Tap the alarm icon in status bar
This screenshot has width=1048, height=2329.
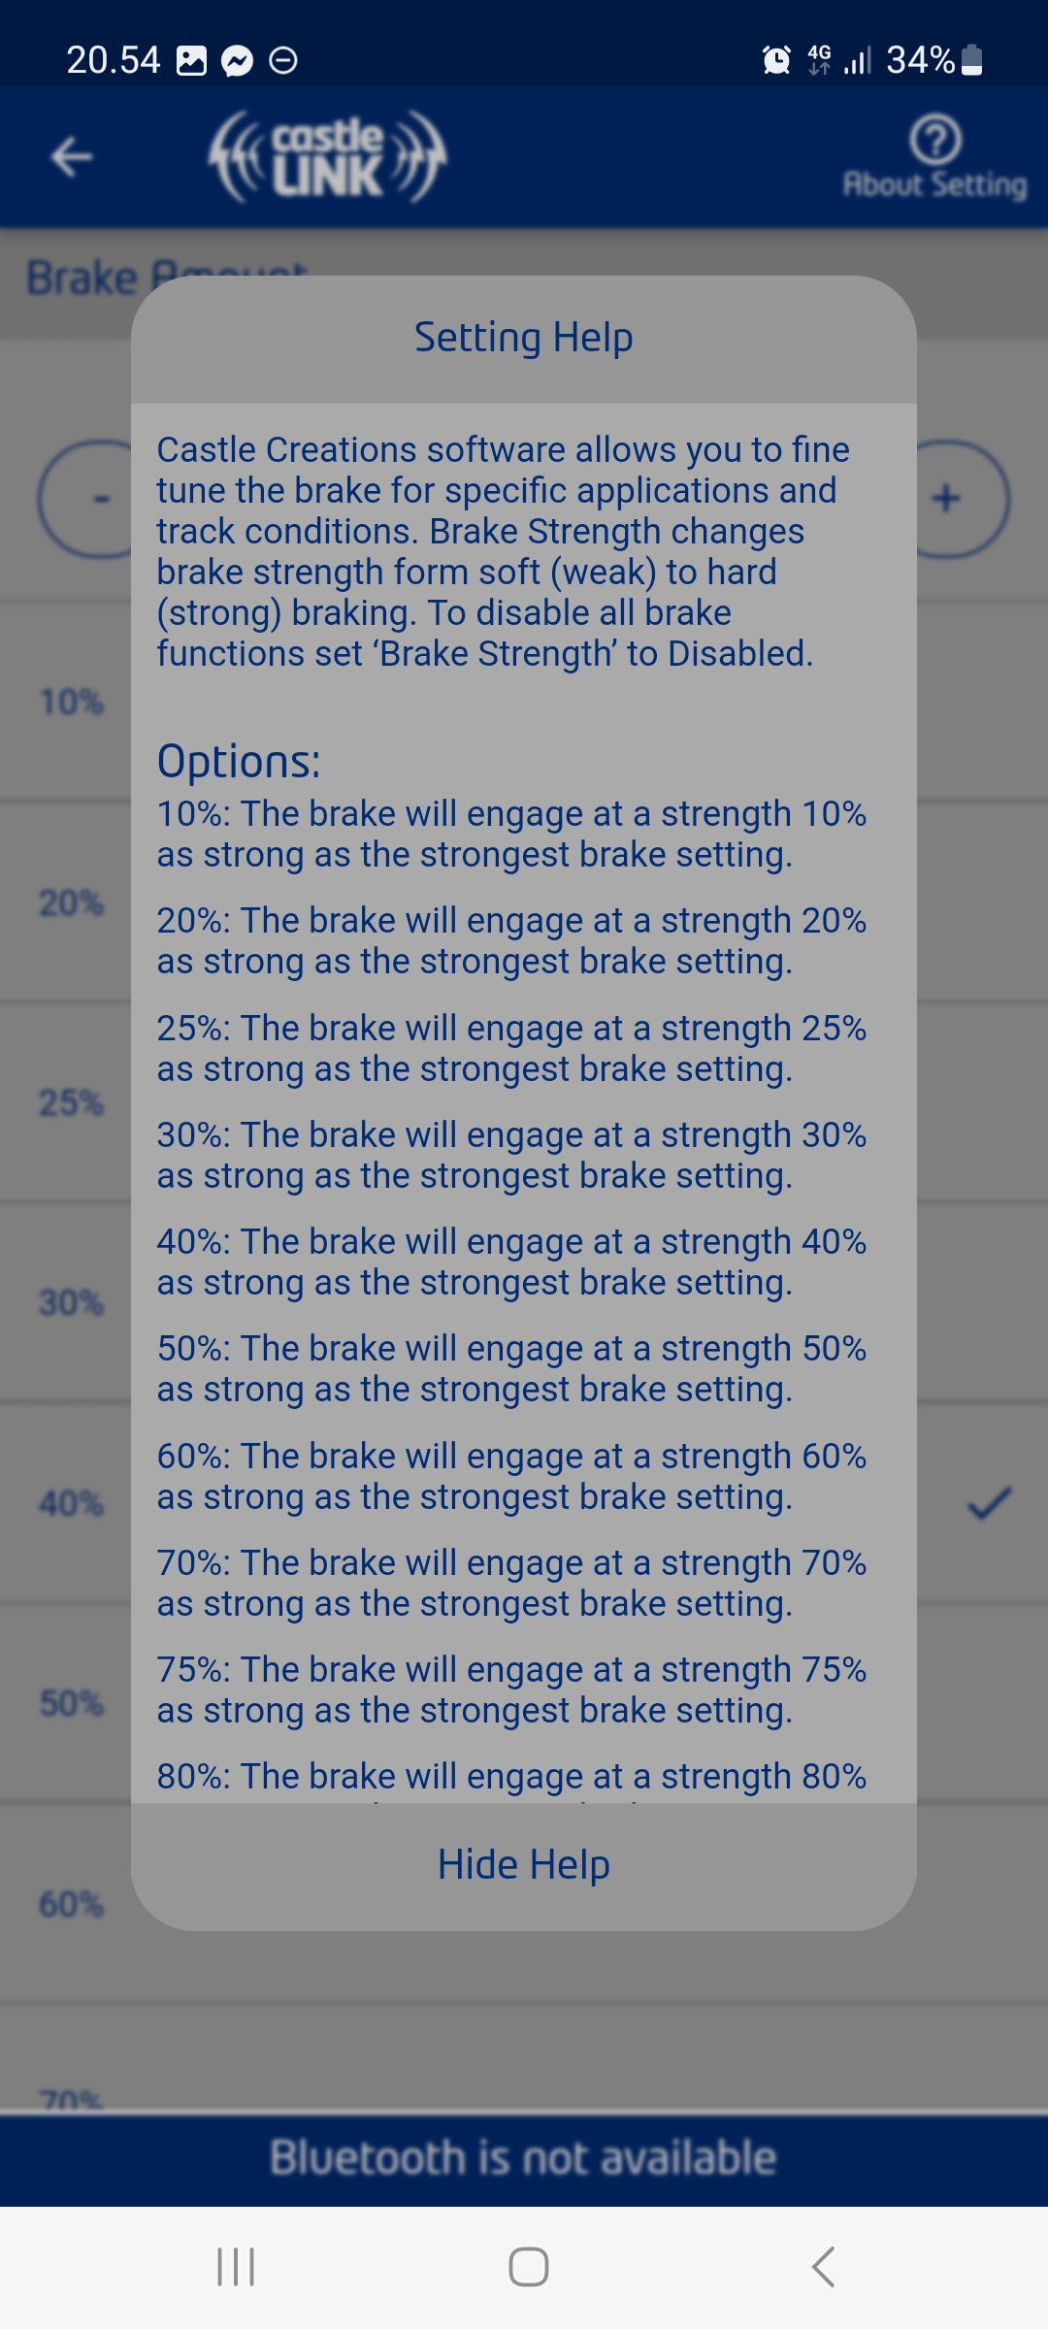[x=776, y=60]
